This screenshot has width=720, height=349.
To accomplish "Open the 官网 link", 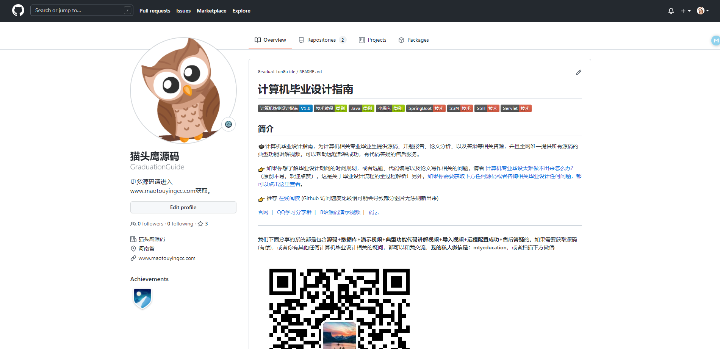I will (263, 212).
